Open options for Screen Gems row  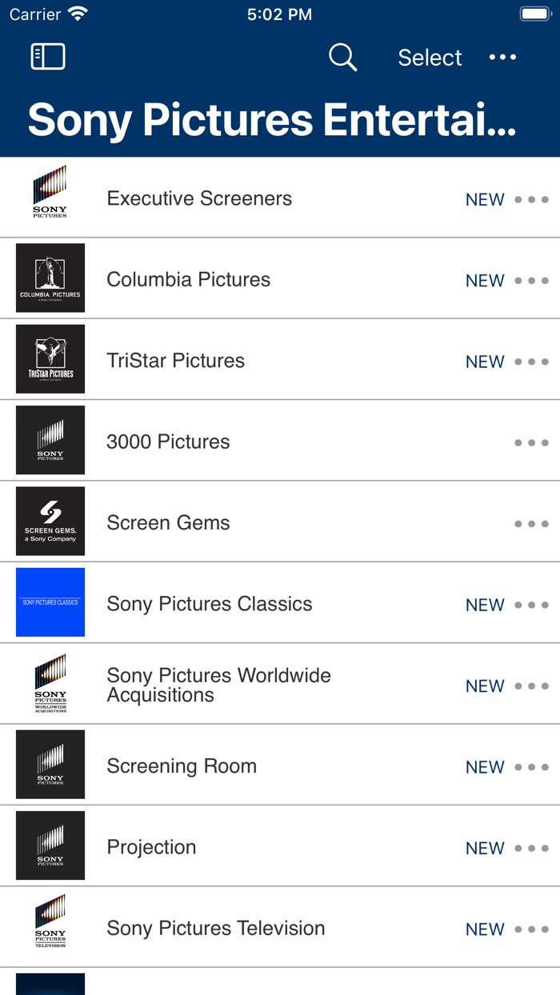point(531,525)
